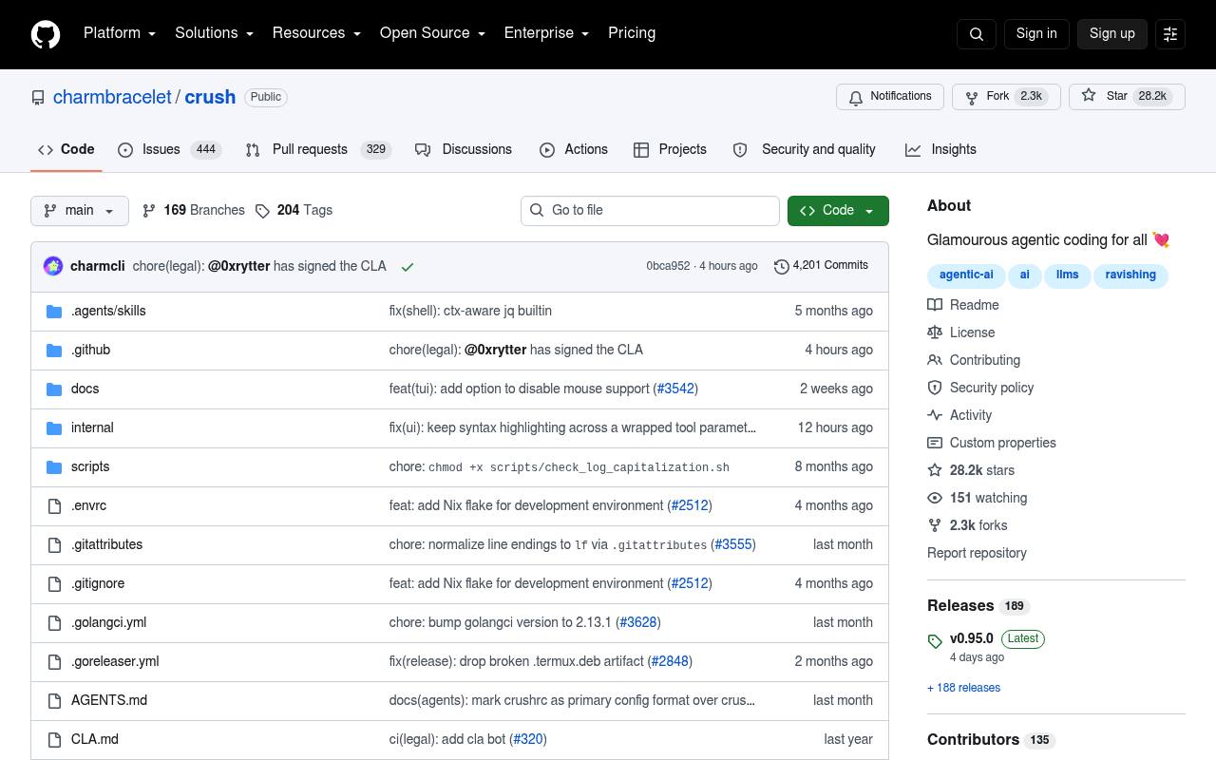
Task: Open the Insights tab
Action: (x=940, y=150)
